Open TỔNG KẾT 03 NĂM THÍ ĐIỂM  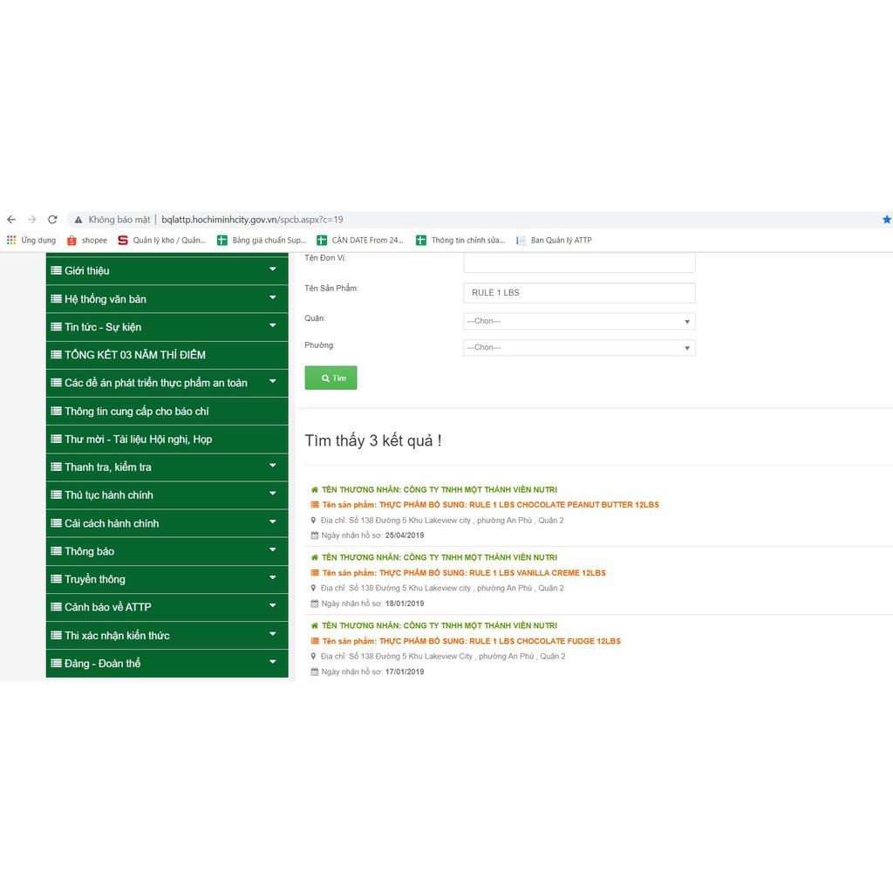coord(167,355)
